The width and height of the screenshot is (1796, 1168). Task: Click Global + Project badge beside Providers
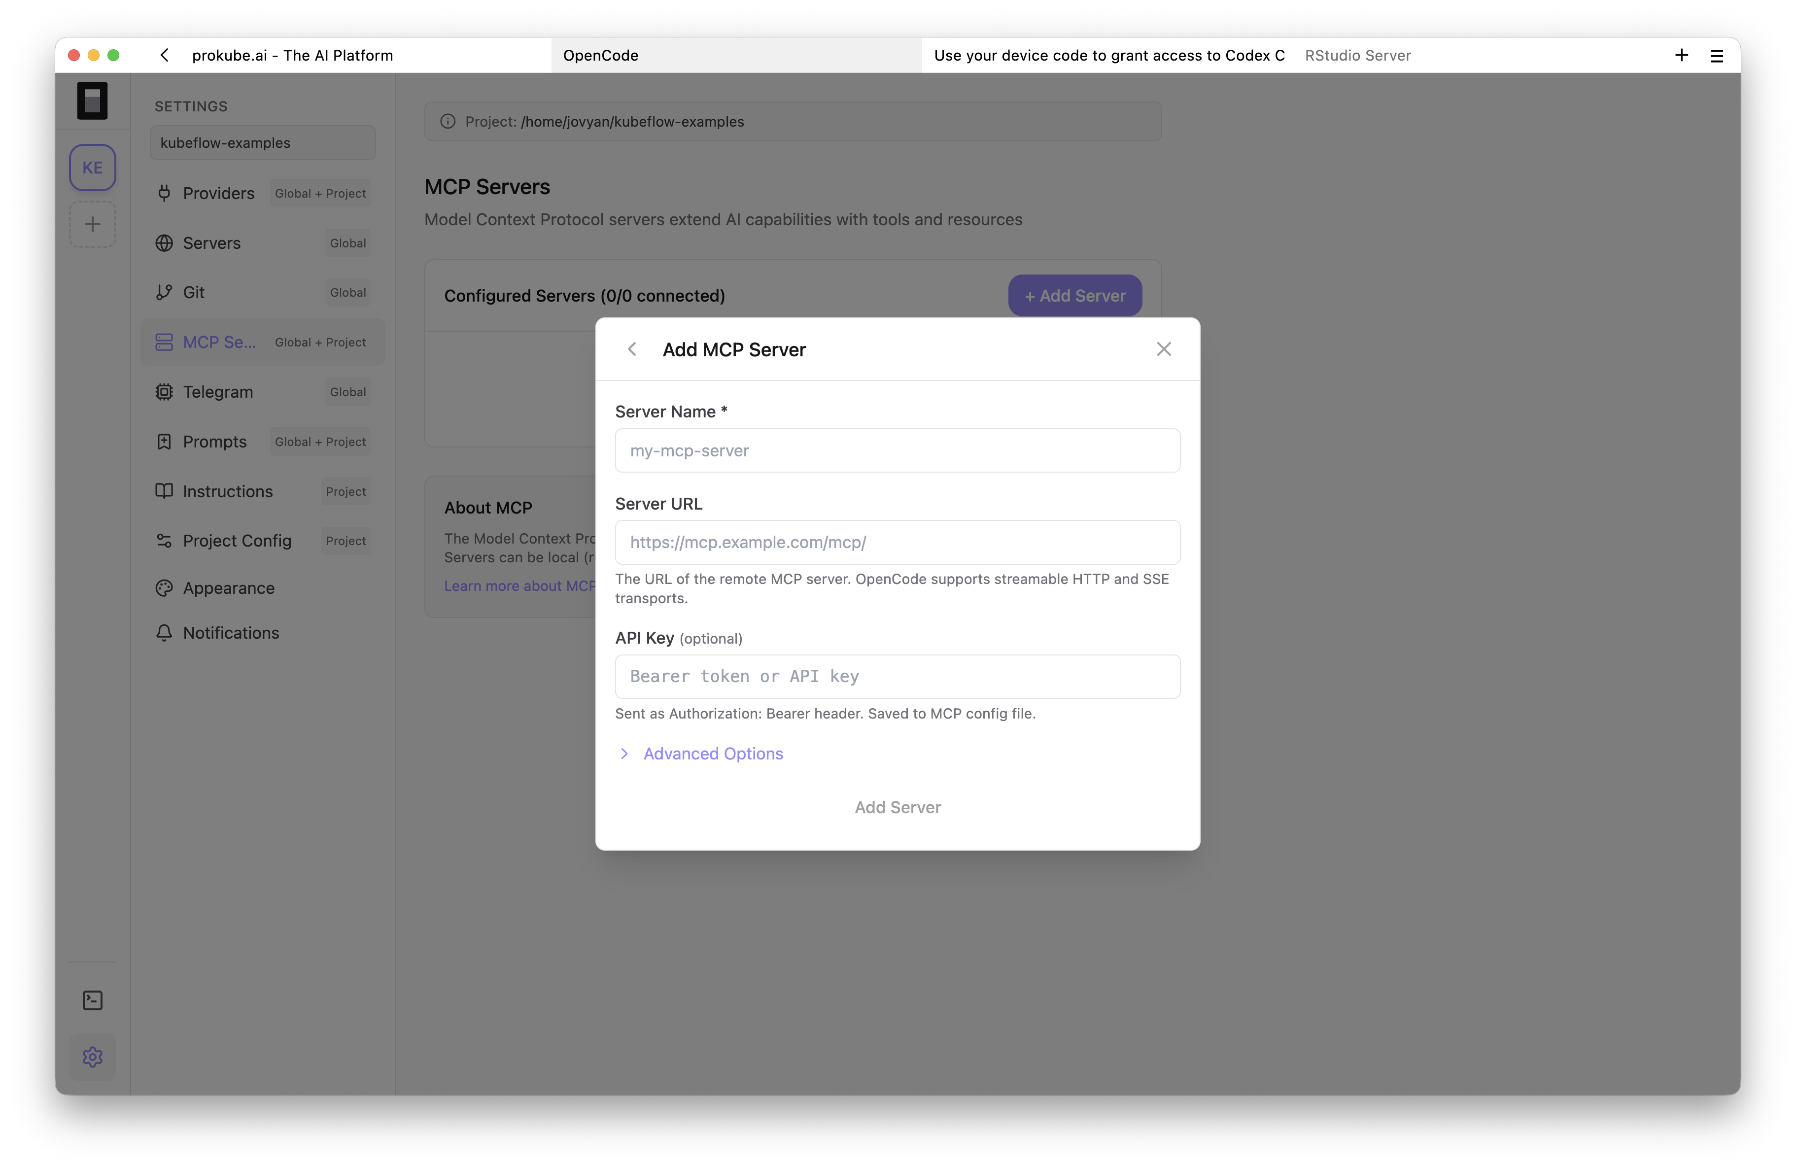[x=320, y=193]
